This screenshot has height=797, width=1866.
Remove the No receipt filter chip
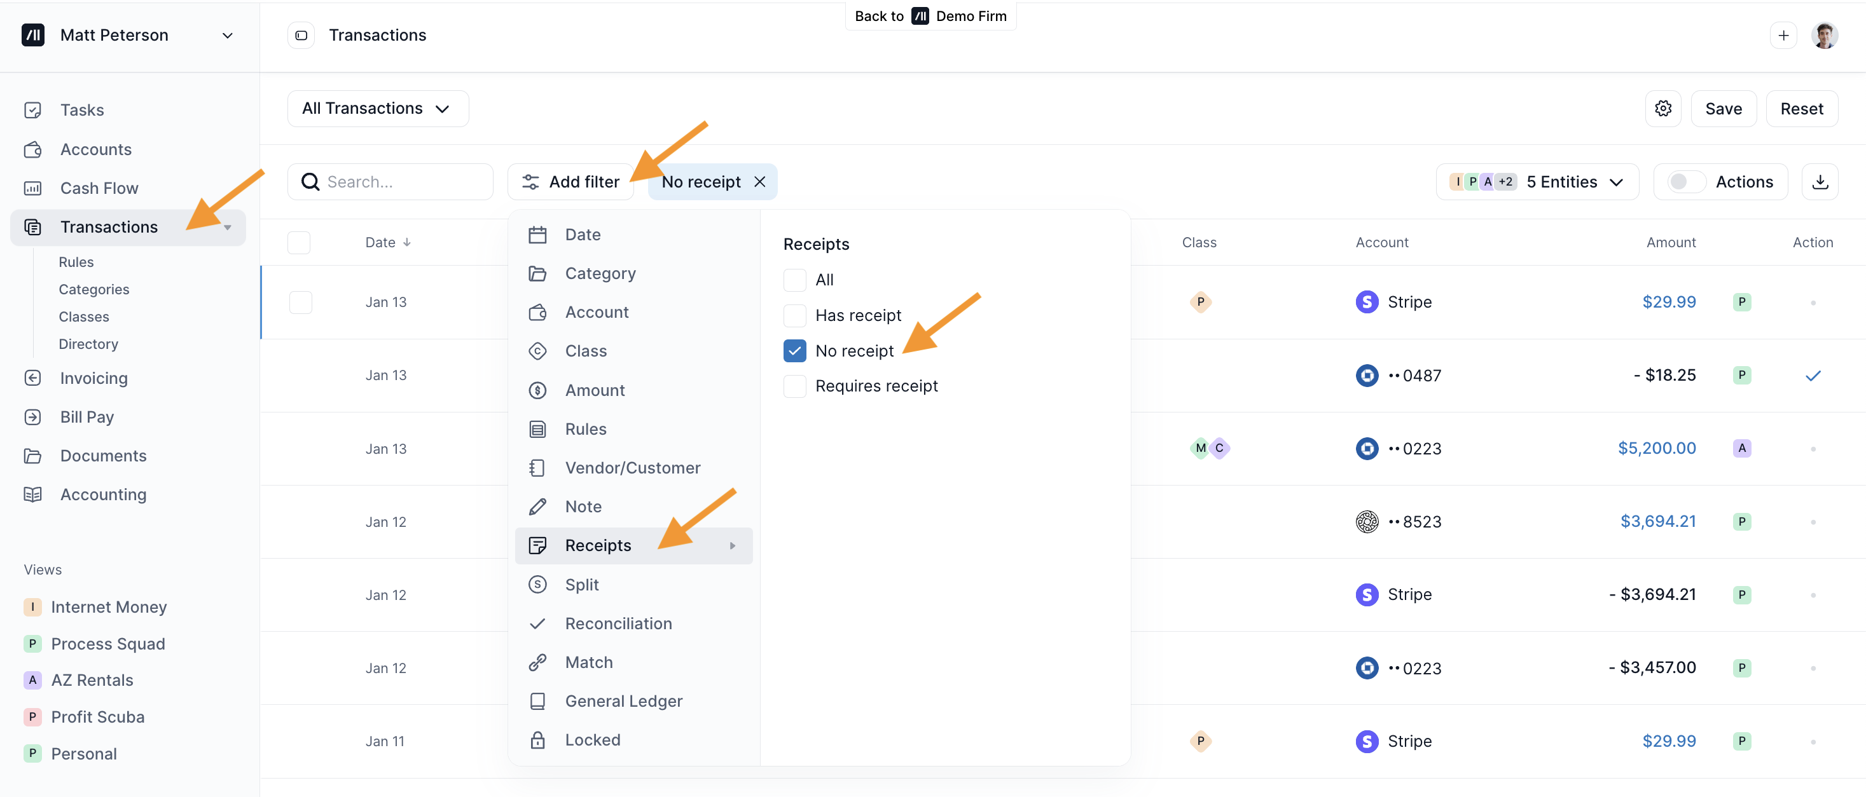point(759,182)
